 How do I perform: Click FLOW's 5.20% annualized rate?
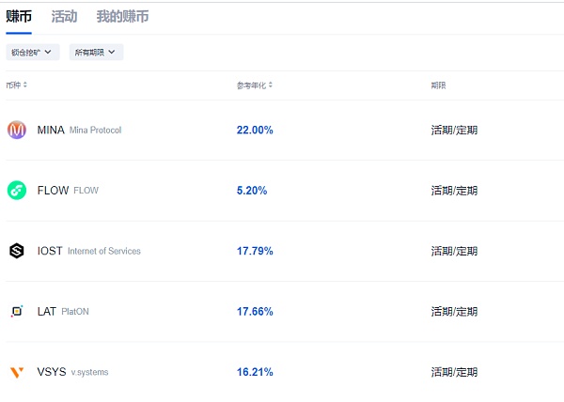click(252, 190)
